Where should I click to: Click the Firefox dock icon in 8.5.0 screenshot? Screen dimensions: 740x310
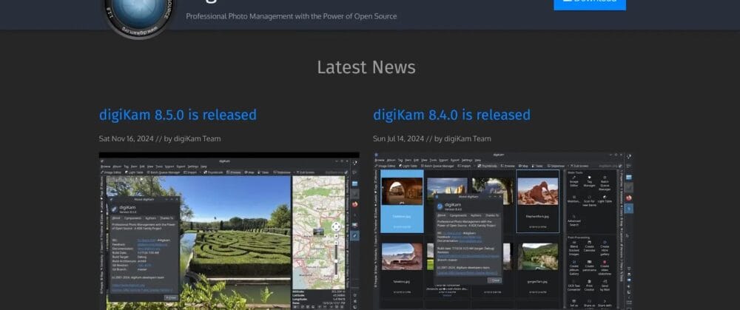355,204
